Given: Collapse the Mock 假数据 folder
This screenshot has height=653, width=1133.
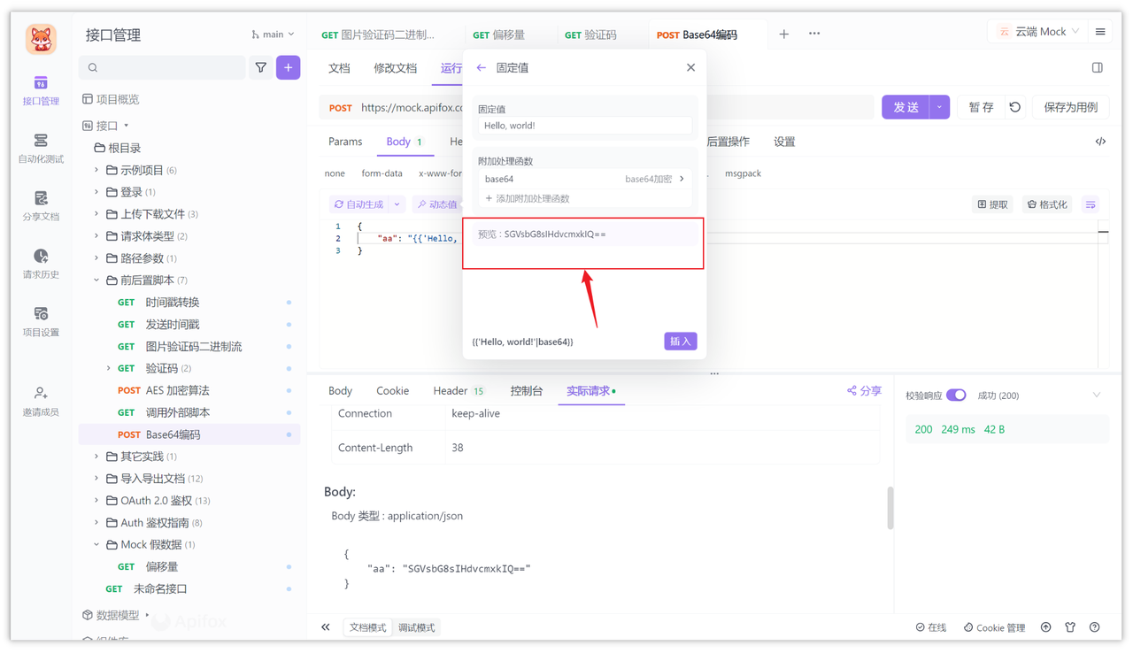Looking at the screenshot, I should click(x=96, y=544).
